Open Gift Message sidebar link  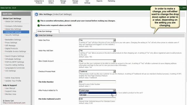[10, 45]
